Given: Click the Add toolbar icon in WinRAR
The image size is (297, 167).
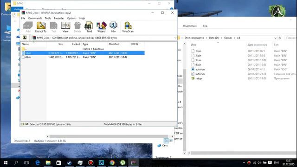Looking at the screenshot, I should click(x=28, y=27).
